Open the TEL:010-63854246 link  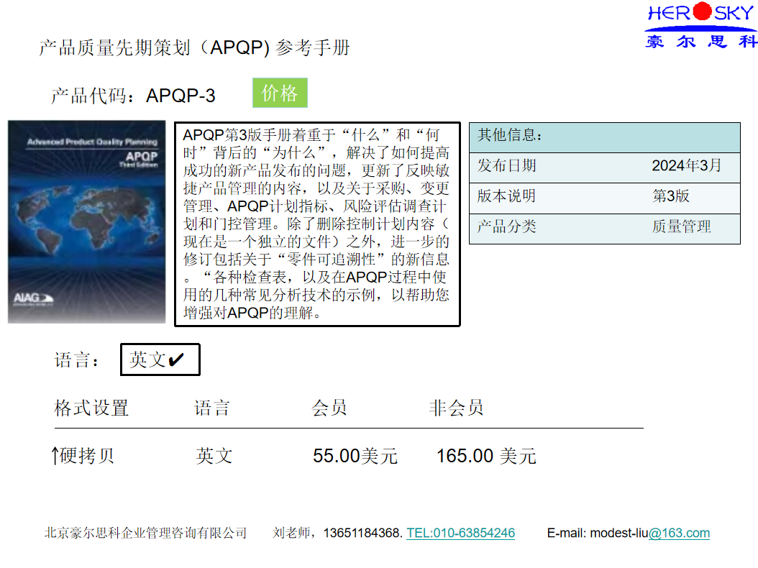(x=461, y=533)
